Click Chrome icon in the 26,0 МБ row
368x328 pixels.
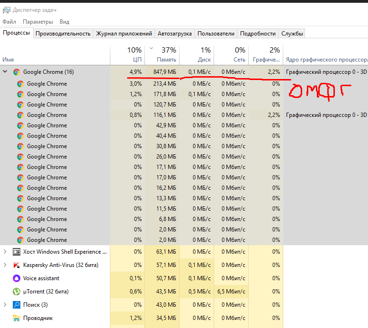pyautogui.click(x=20, y=157)
